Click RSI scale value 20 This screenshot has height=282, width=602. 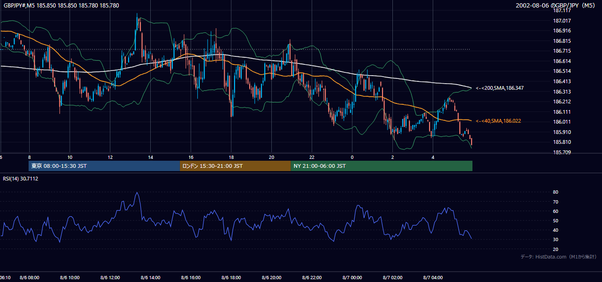(x=556, y=249)
